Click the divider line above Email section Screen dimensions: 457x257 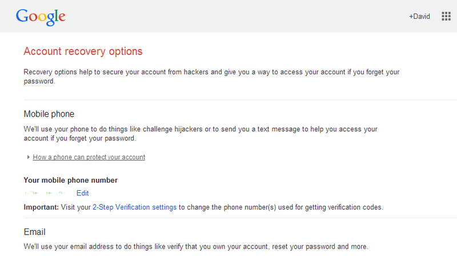(240, 218)
